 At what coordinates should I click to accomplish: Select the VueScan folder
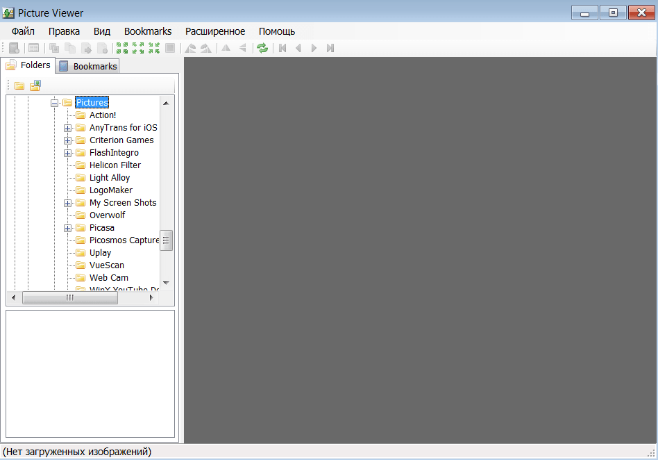point(107,265)
